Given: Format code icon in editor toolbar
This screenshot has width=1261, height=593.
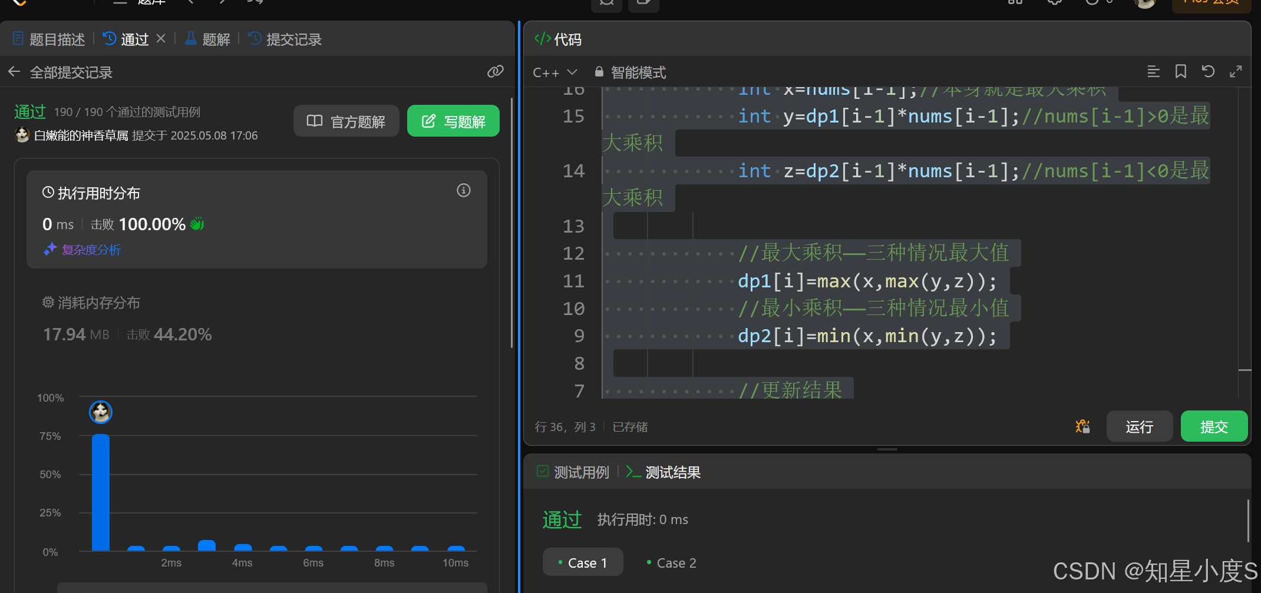Looking at the screenshot, I should click(1154, 72).
